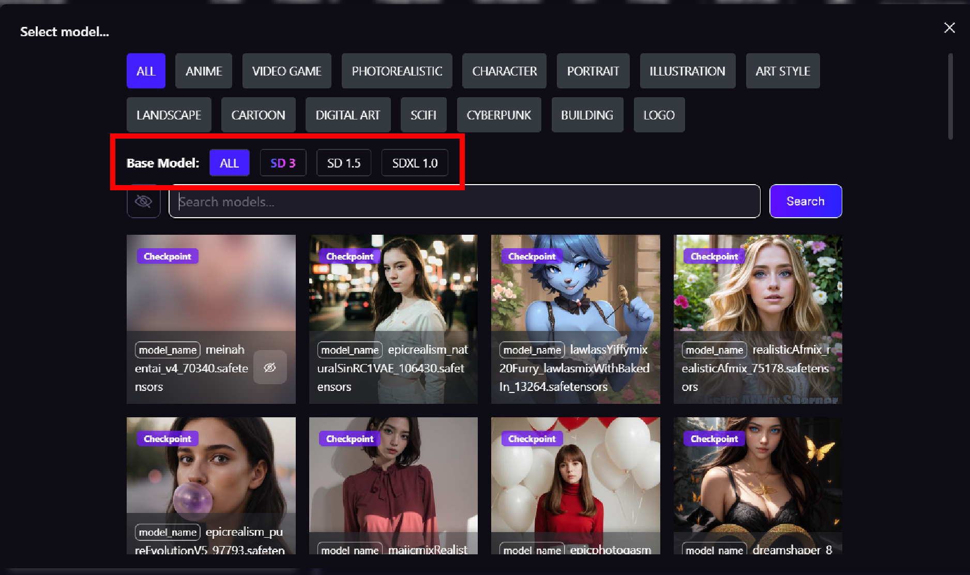Select the CARTOON category filter
This screenshot has width=970, height=575.
pos(259,115)
